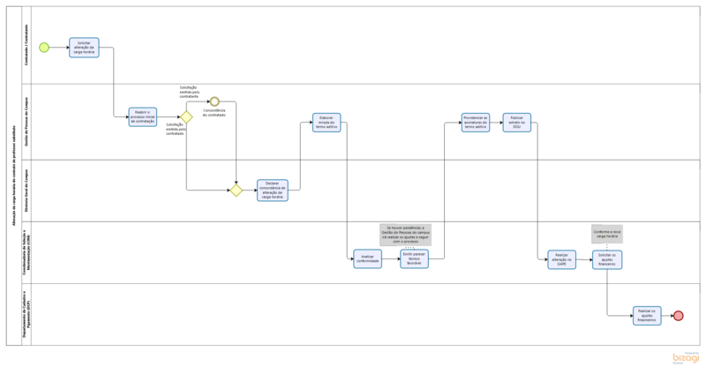Screen dimensions: 706x374
Task: Select 'Declarar concordância de alteração' task box
Action: point(273,190)
